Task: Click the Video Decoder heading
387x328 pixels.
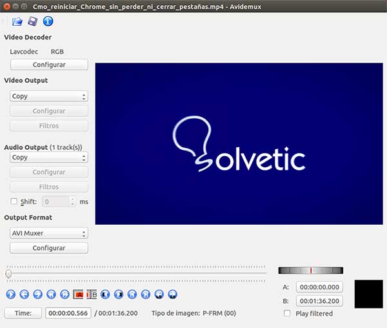Action: pyautogui.click(x=28, y=37)
